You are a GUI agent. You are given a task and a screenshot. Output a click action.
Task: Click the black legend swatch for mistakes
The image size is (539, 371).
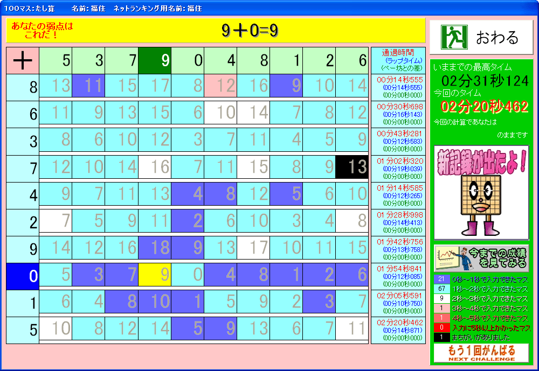pyautogui.click(x=441, y=337)
